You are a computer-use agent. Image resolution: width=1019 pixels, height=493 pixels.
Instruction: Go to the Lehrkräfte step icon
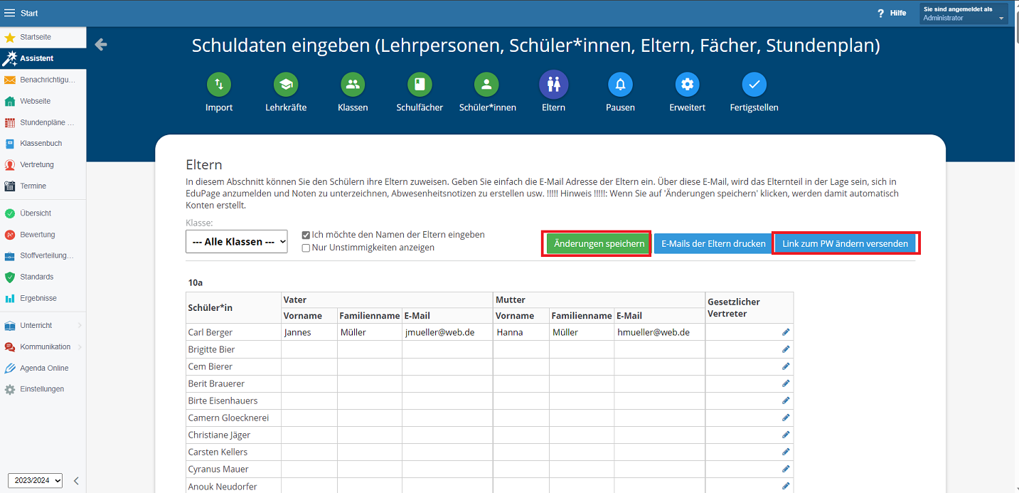coord(286,85)
